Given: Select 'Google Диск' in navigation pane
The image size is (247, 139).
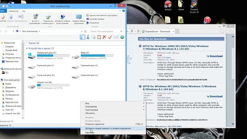Looking at the screenshot, I should (x=11, y=50).
